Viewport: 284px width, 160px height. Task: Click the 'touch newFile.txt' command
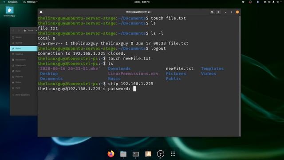[129, 59]
